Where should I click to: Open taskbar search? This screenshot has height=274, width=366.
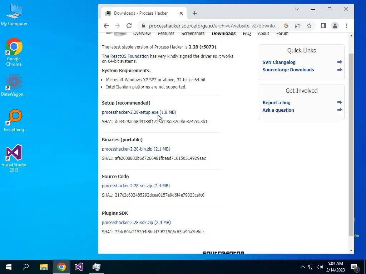pos(26,267)
